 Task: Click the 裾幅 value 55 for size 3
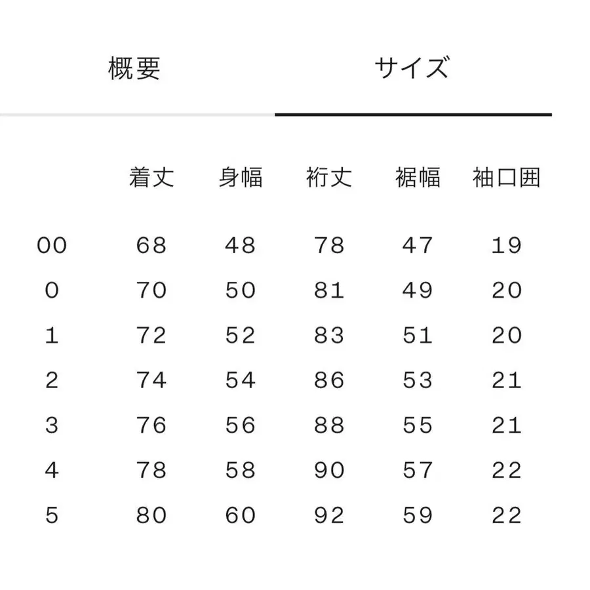[x=418, y=425]
